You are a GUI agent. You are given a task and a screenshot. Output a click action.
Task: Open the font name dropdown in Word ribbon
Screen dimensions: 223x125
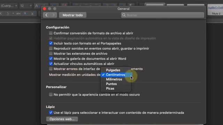pos(16,6)
